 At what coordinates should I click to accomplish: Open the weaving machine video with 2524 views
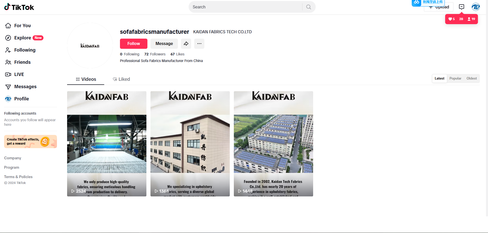pos(107,144)
